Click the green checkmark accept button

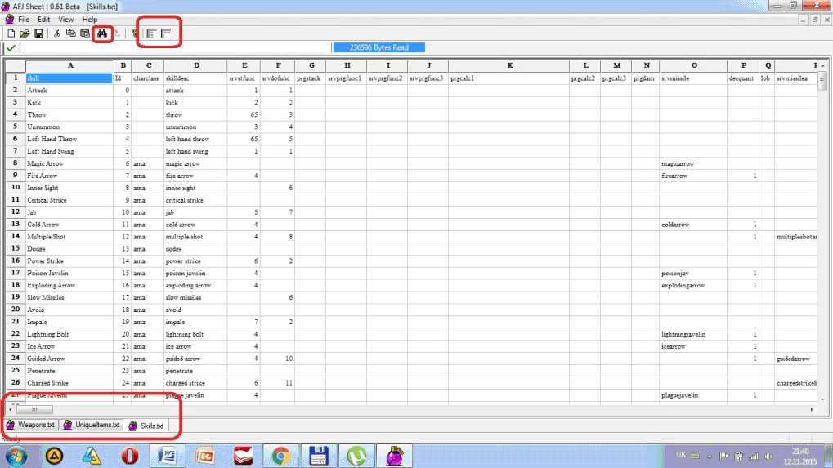point(11,48)
